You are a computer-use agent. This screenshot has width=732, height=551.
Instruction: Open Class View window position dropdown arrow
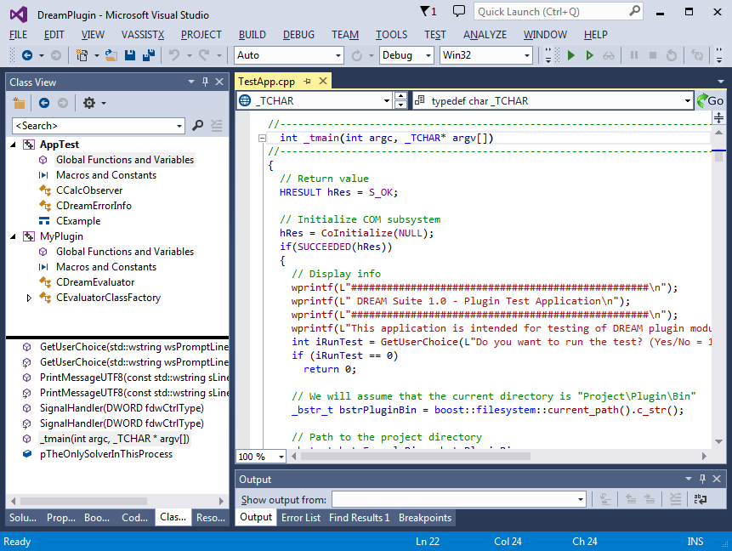point(191,82)
